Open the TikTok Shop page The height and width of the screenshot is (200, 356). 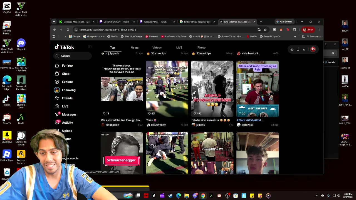[66, 74]
